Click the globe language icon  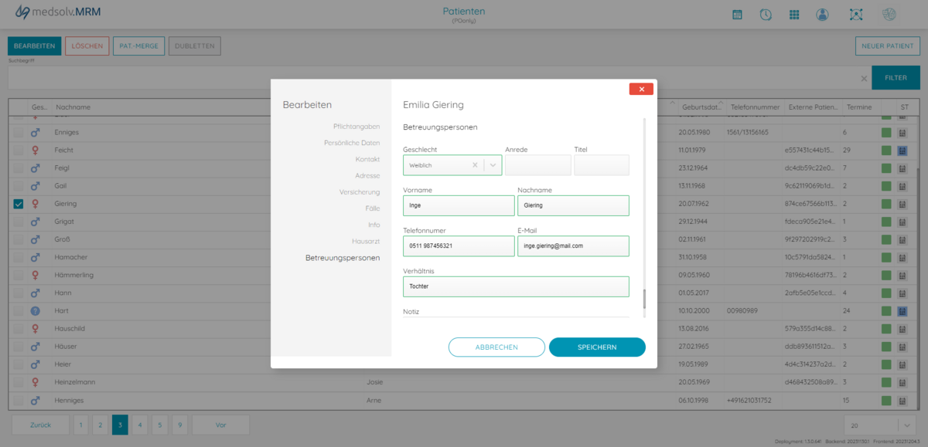coord(889,15)
